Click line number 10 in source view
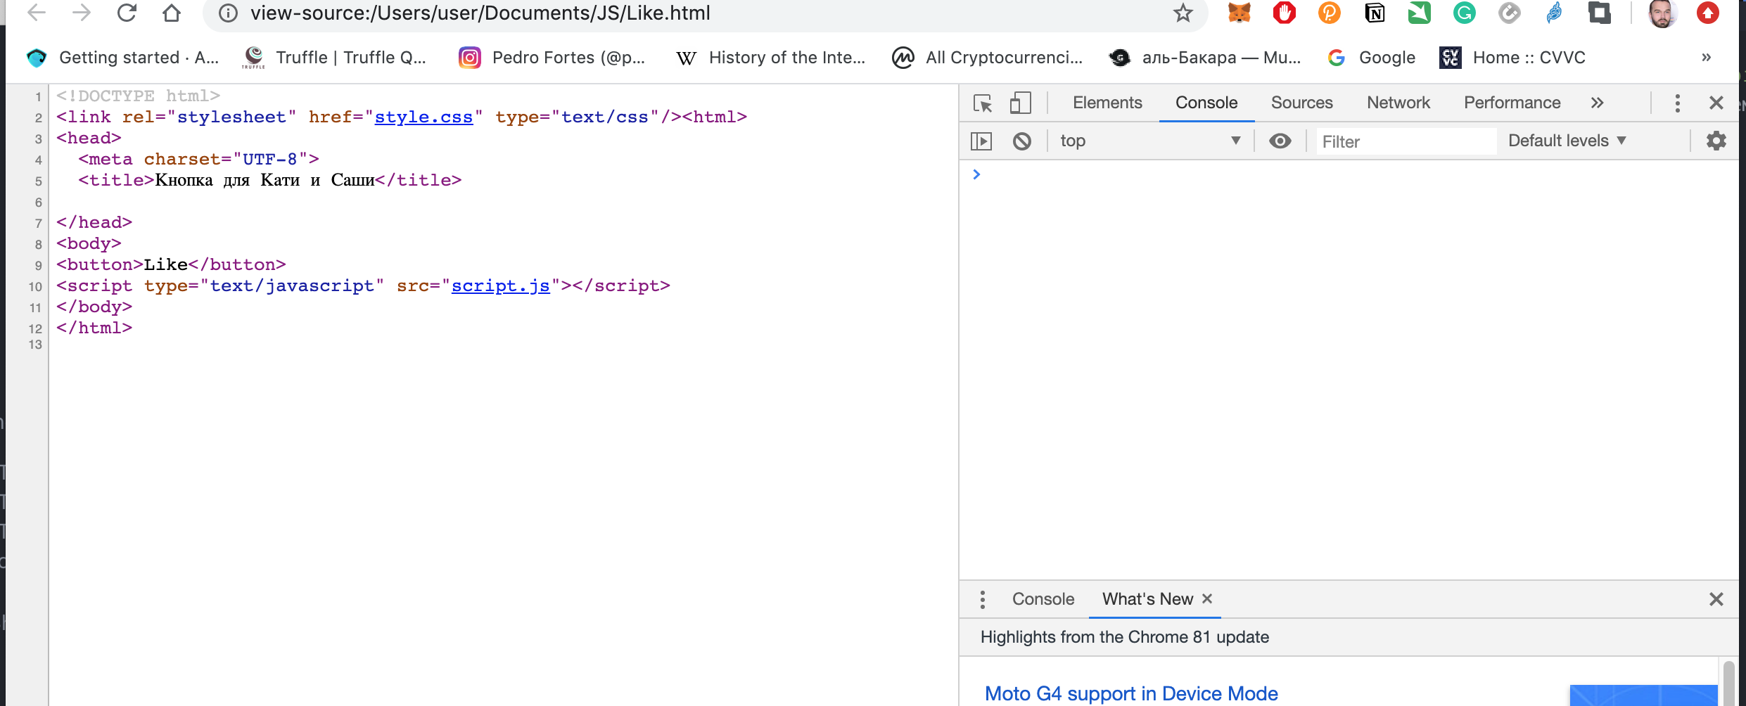The width and height of the screenshot is (1746, 706). pyautogui.click(x=35, y=287)
